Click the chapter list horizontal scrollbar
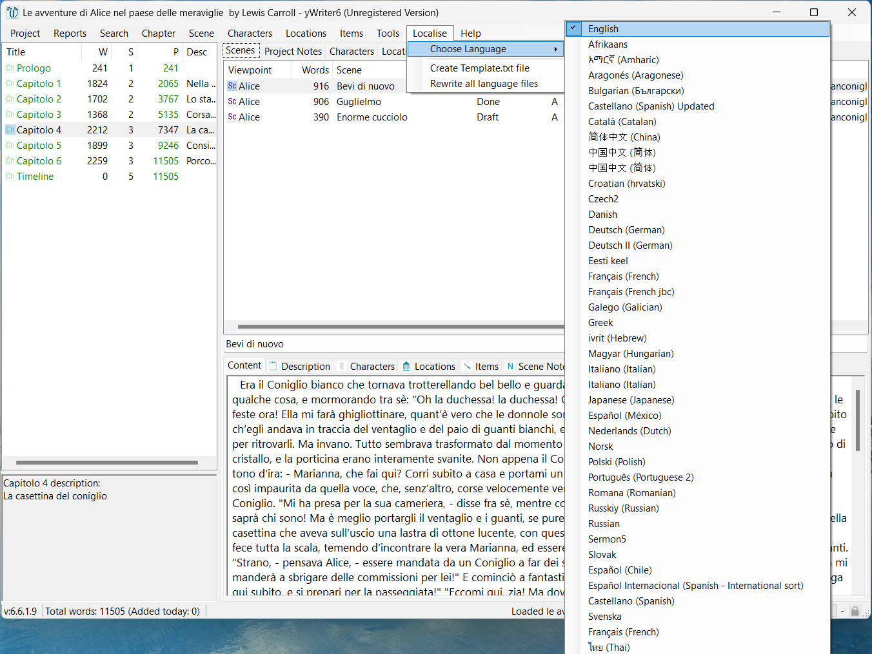Viewport: 872px width, 654px height. (x=107, y=463)
